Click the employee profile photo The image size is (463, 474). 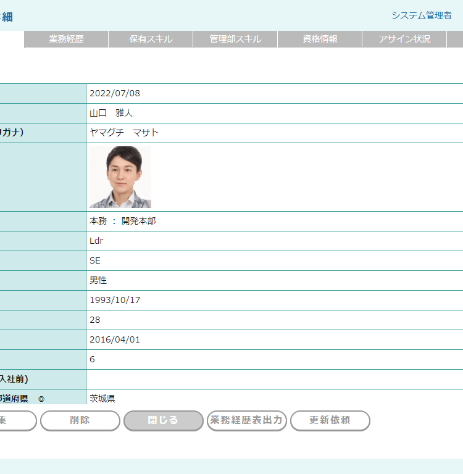point(120,177)
